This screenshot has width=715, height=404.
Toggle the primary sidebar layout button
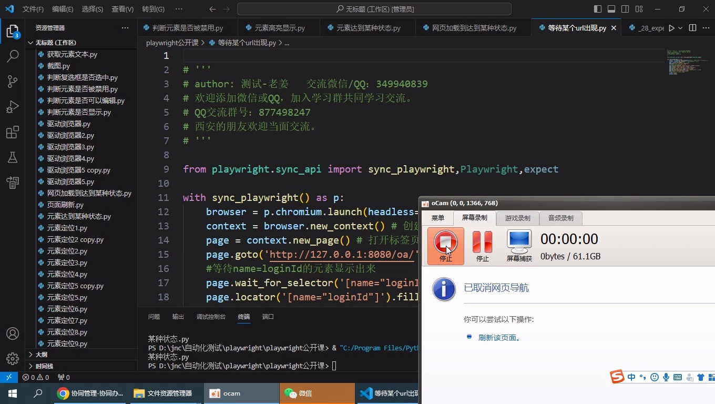(598, 9)
